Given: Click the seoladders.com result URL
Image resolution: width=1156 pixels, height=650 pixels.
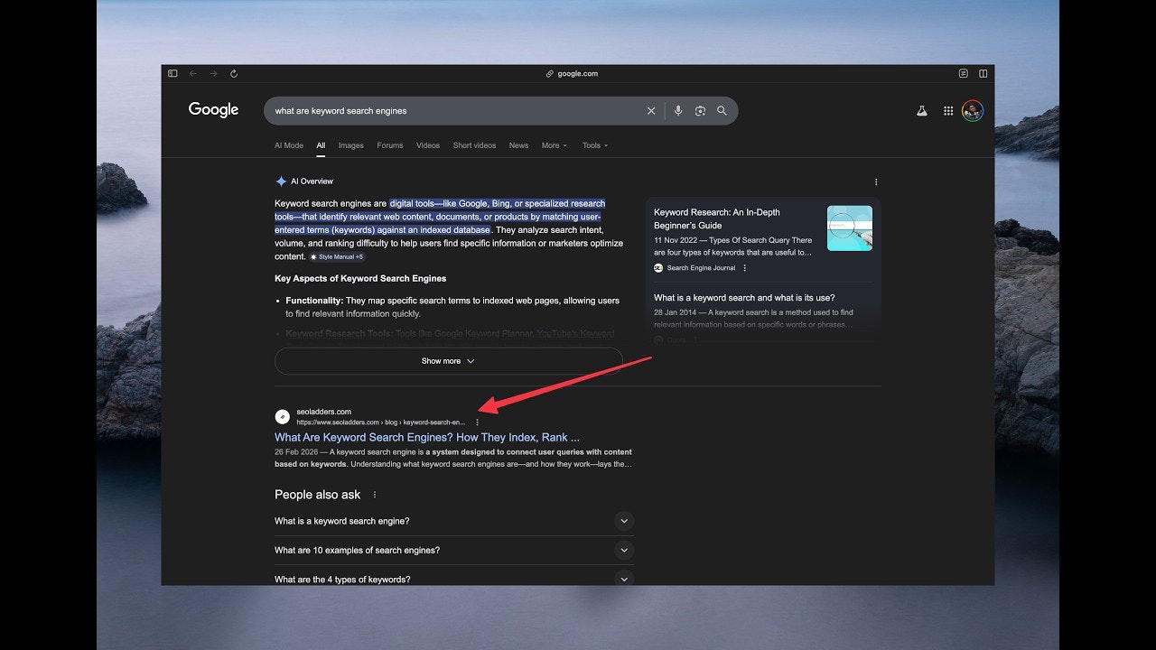Looking at the screenshot, I should coord(381,422).
